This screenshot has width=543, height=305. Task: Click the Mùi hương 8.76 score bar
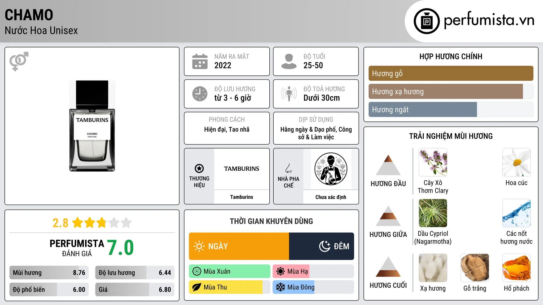point(49,273)
